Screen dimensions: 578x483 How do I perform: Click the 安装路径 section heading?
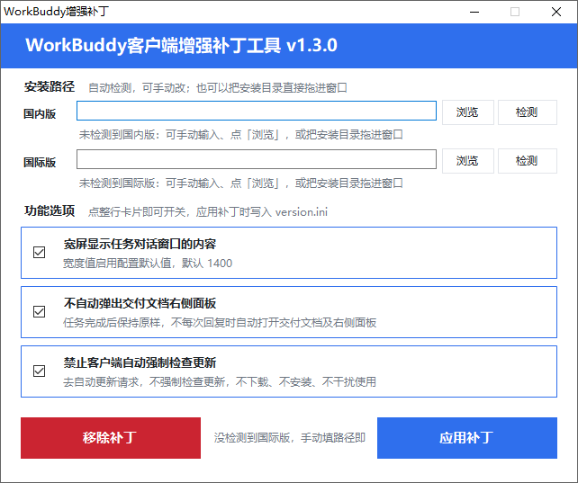pyautogui.click(x=50, y=87)
